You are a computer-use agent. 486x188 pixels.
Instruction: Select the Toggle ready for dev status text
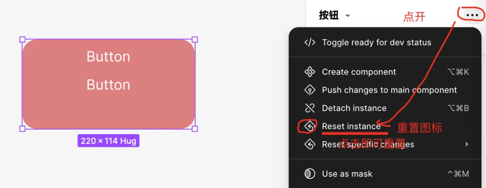(x=376, y=43)
